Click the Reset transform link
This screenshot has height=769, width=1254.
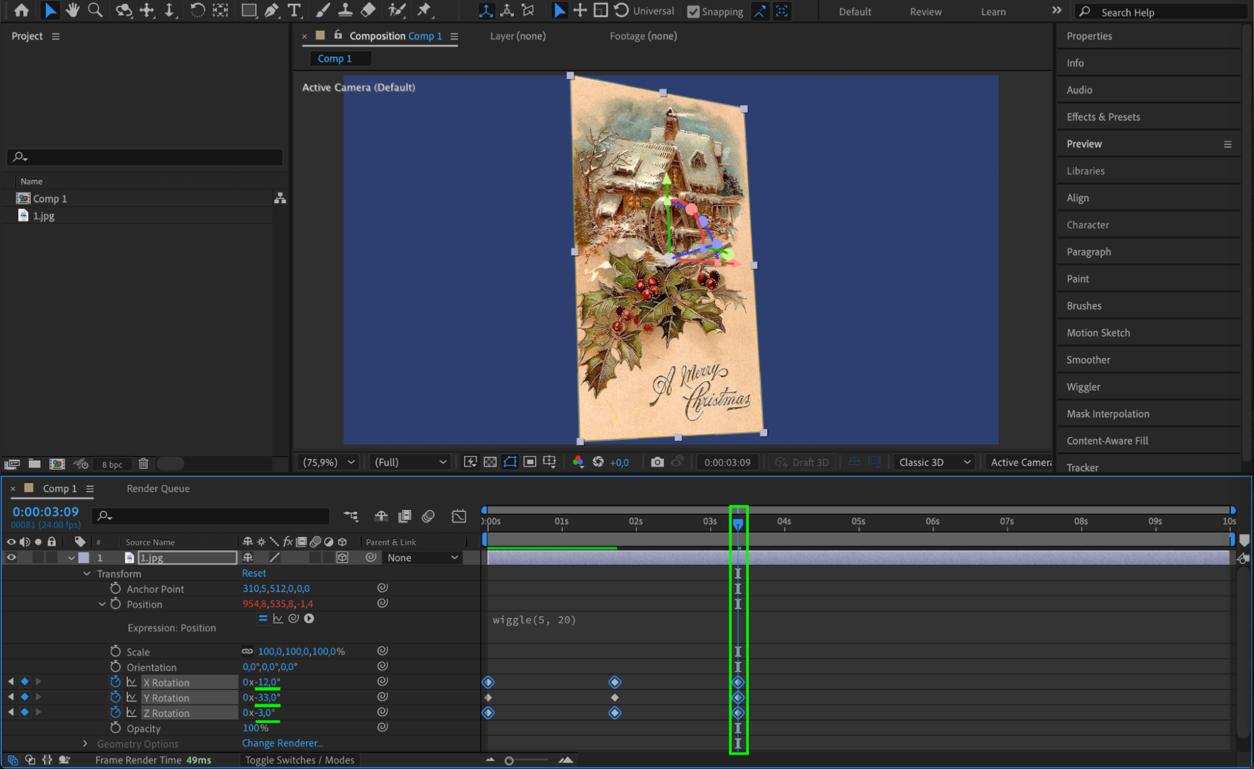coord(254,573)
